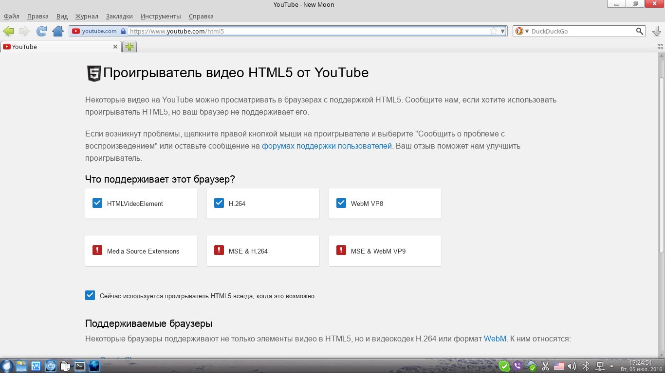The image size is (665, 373).
Task: Open the round blue app in the taskbar
Action: pyautogui.click(x=50, y=366)
